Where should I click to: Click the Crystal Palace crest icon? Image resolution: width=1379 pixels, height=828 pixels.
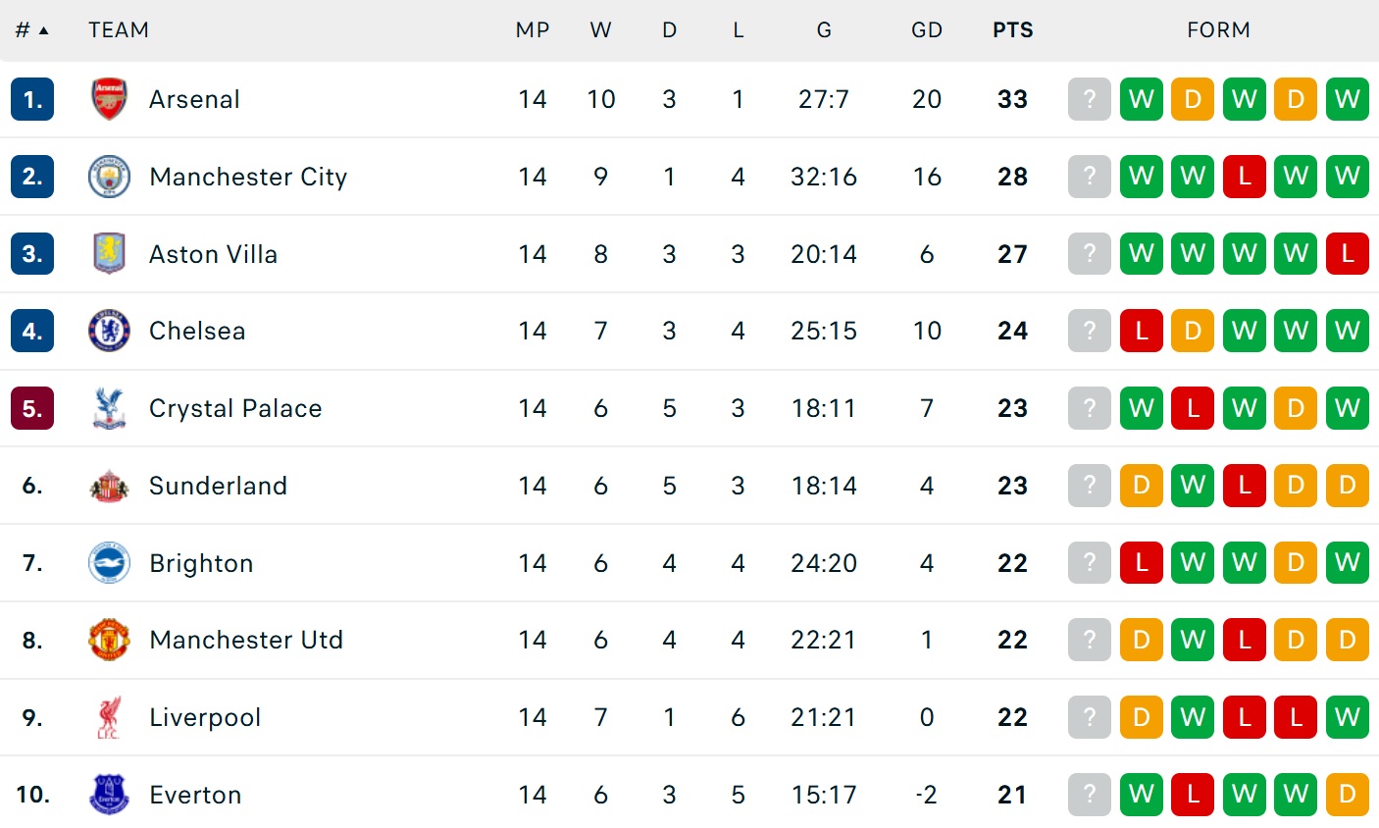109,408
